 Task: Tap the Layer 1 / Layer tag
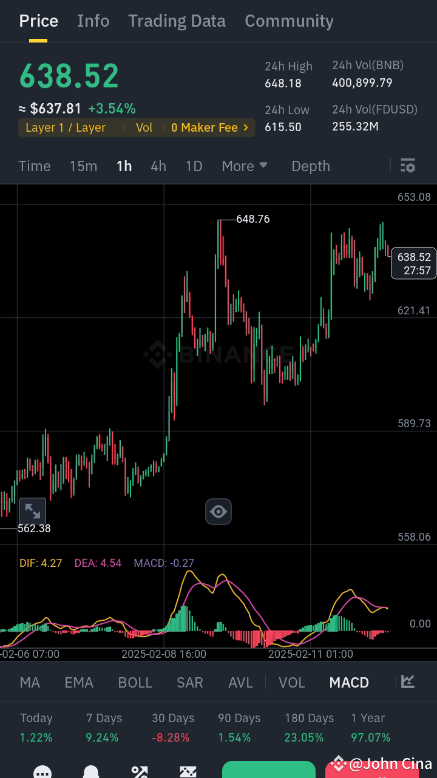point(66,127)
